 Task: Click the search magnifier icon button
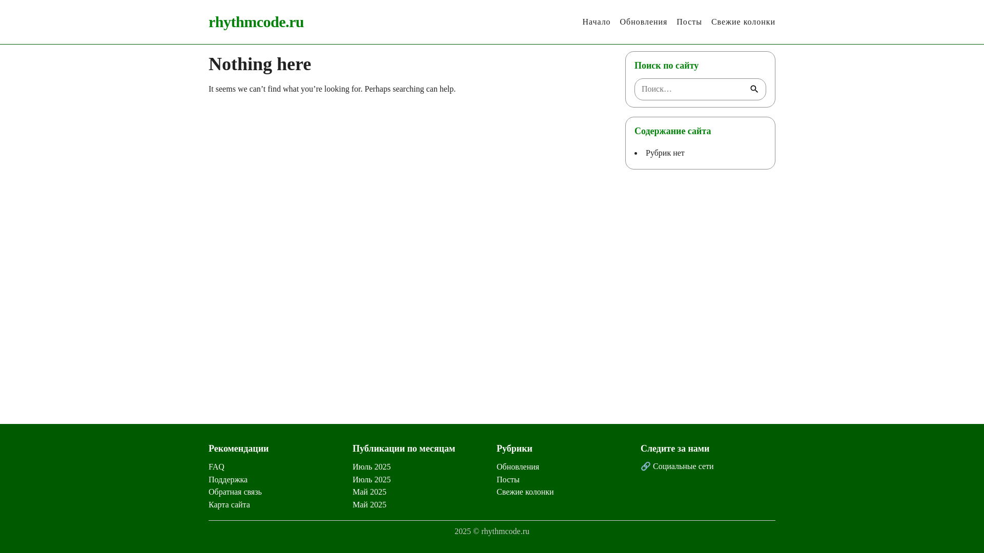pos(754,89)
